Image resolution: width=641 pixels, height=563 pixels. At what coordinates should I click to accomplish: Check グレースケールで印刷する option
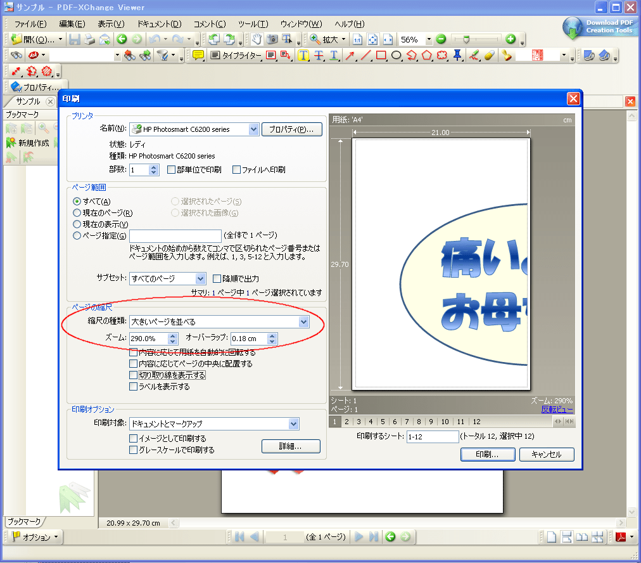click(x=134, y=450)
